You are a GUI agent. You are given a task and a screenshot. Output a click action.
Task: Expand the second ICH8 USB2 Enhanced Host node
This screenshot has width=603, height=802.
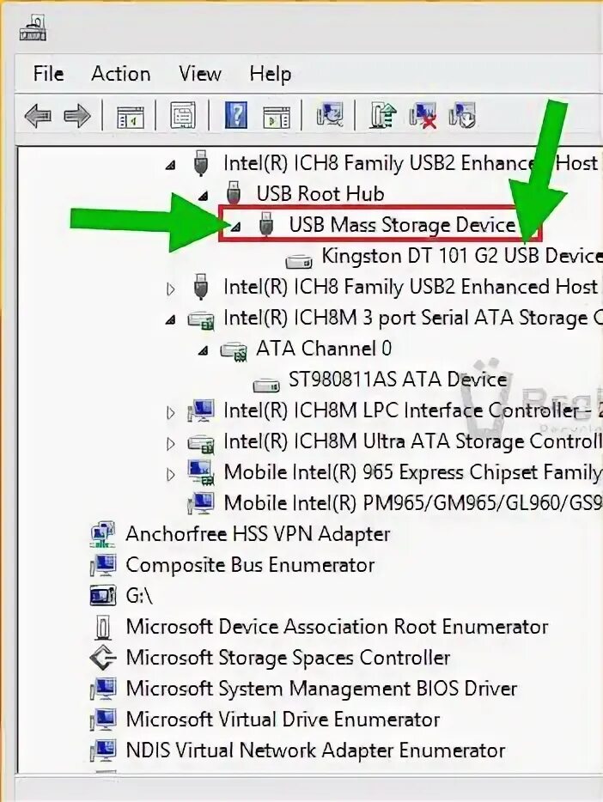(x=171, y=289)
